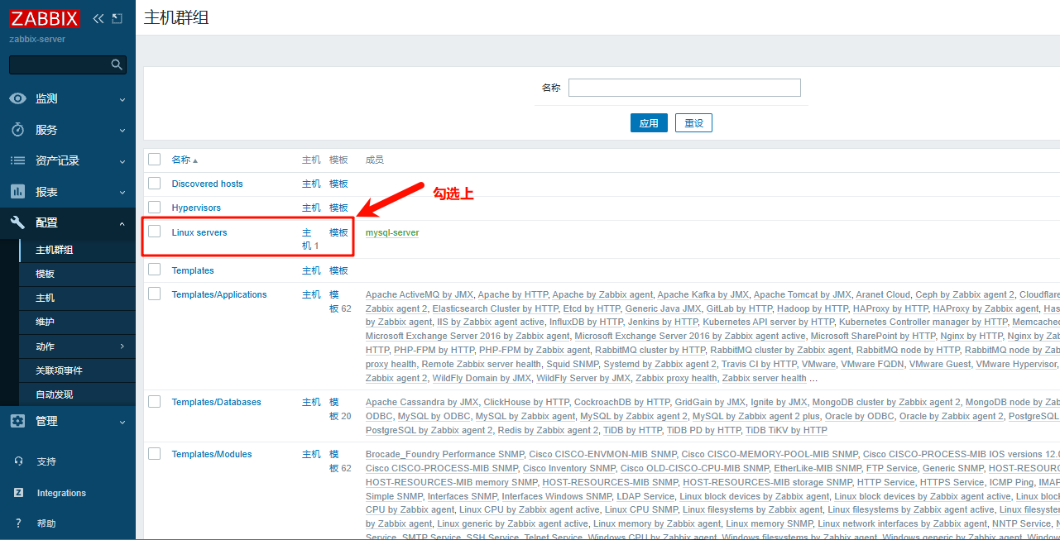Click 主机 link in Discovered hosts row
The width and height of the screenshot is (1060, 540).
pyautogui.click(x=311, y=184)
